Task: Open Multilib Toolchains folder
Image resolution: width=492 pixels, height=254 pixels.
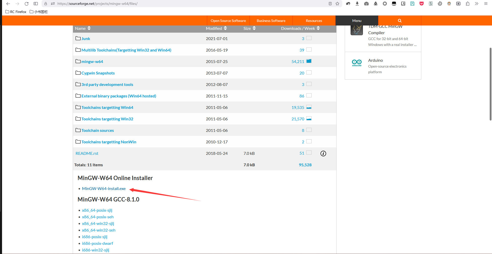Action: tap(126, 50)
